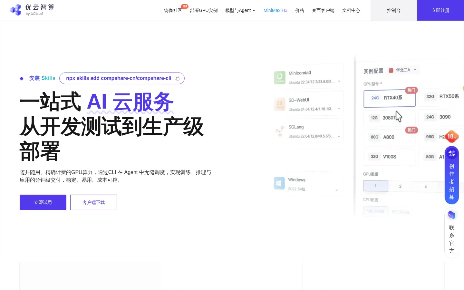Click the 华北二A region red icon
Viewport: 464px width, 290px height.
[x=391, y=70]
